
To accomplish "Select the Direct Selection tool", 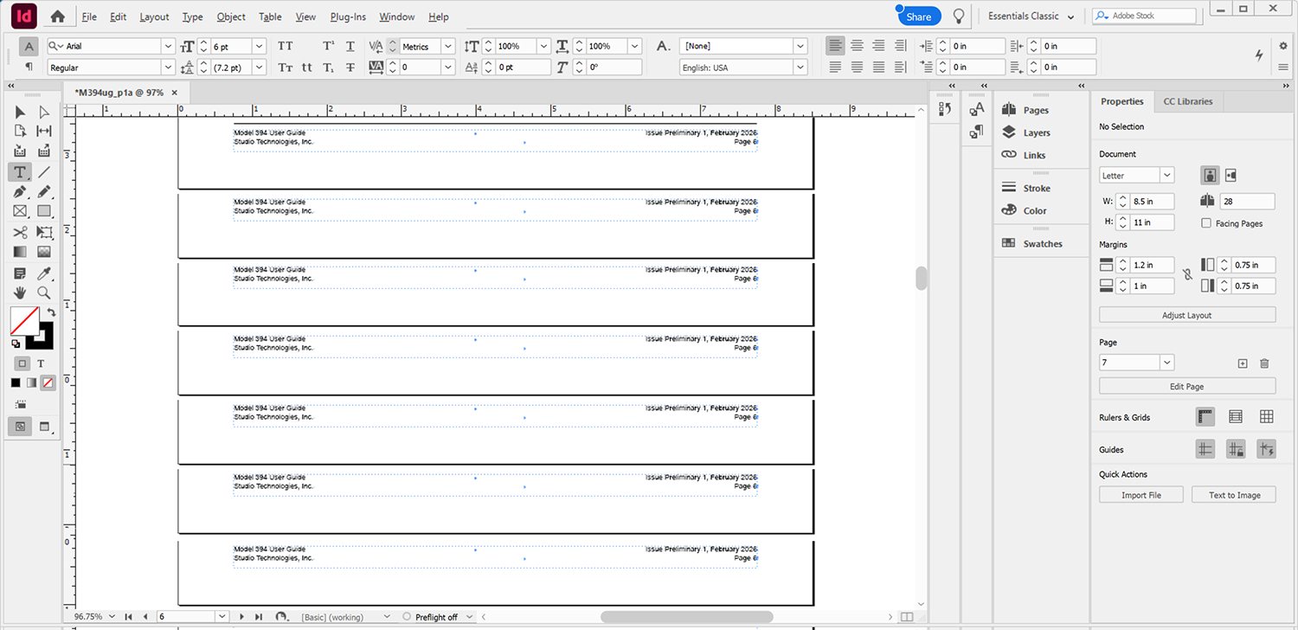I will coord(44,112).
